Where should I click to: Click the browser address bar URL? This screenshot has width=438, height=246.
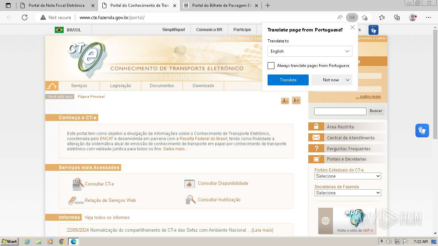click(x=112, y=17)
